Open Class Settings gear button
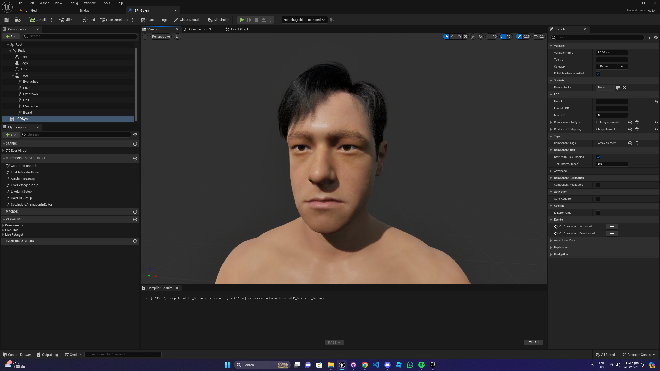This screenshot has height=371, width=660. pyautogui.click(x=154, y=20)
